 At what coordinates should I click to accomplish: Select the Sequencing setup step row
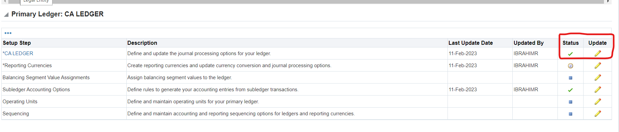coord(306,114)
